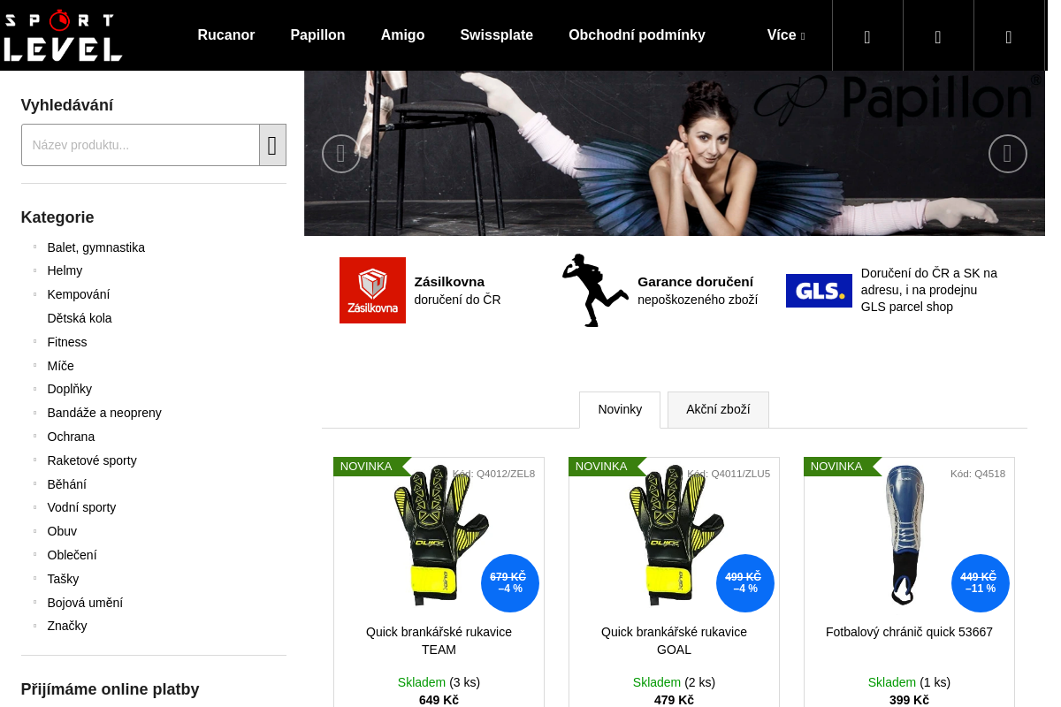Screen dimensions: 1061x707
Task: Click the red Zásilkovna logo
Action: click(372, 290)
